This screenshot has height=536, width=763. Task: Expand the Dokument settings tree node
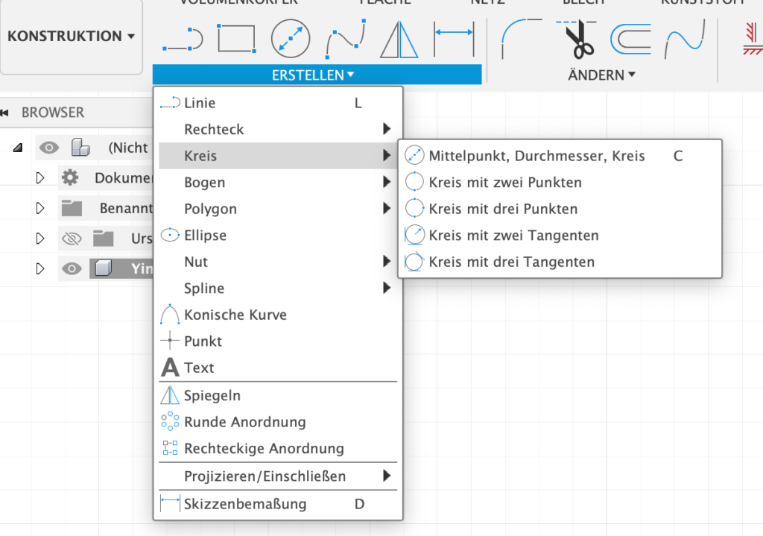point(40,178)
